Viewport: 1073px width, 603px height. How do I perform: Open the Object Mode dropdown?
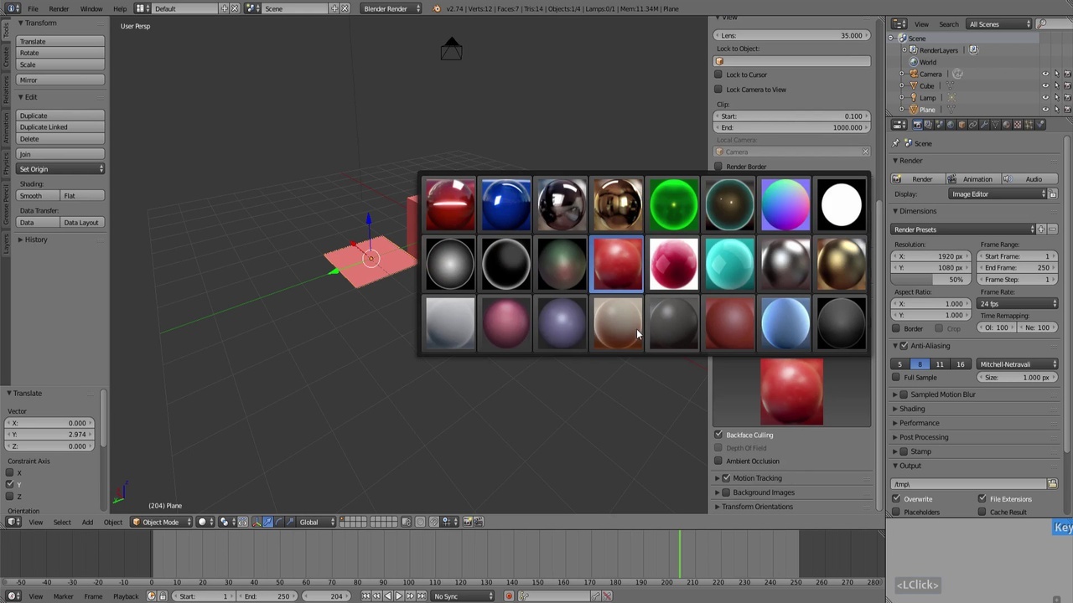(x=159, y=522)
